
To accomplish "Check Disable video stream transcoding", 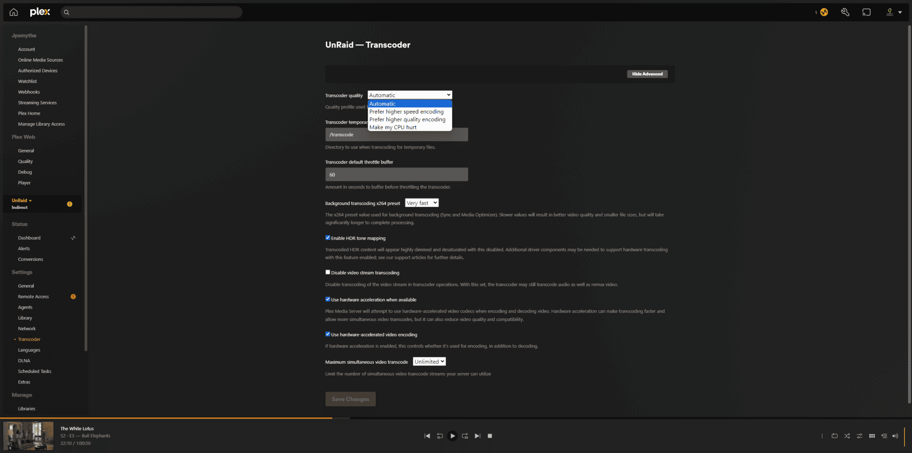I will tap(327, 272).
